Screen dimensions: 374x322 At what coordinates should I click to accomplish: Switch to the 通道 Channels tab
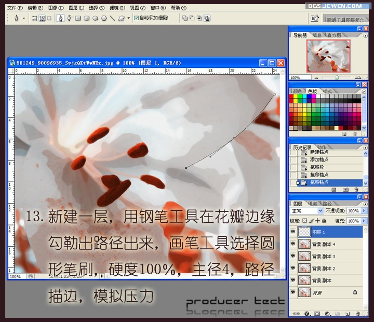click(x=313, y=204)
